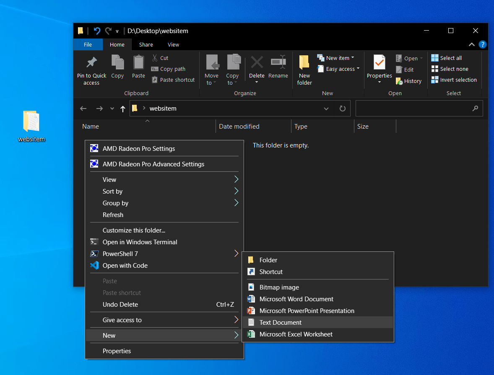Pin folder to Quick access
The width and height of the screenshot is (494, 375).
click(92, 70)
